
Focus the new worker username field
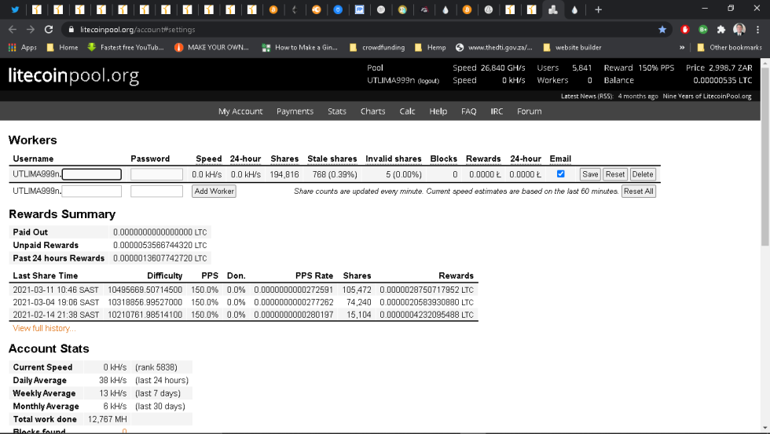[x=92, y=191]
